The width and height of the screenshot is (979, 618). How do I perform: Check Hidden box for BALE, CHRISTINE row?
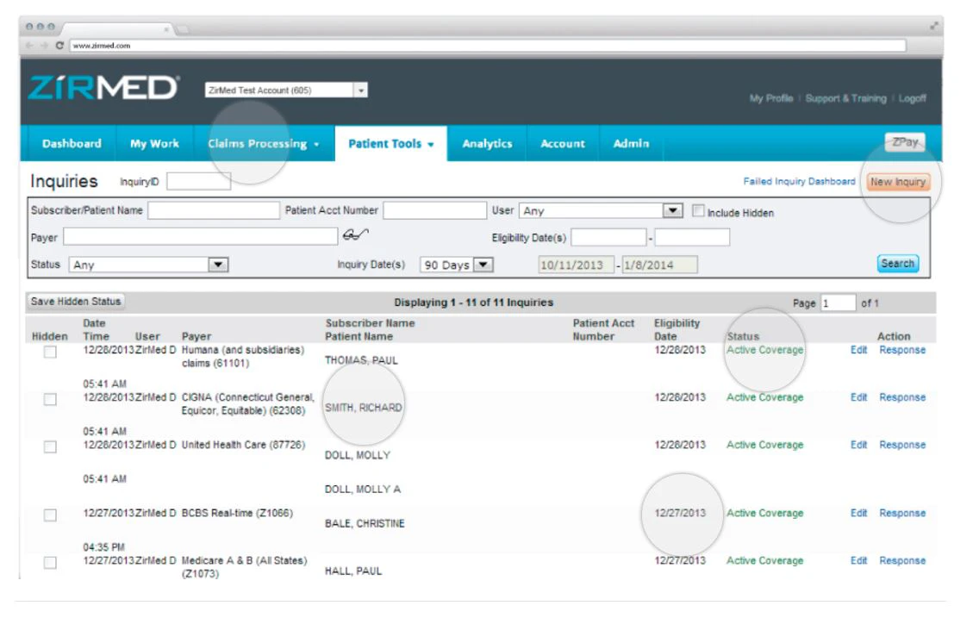[x=50, y=515]
